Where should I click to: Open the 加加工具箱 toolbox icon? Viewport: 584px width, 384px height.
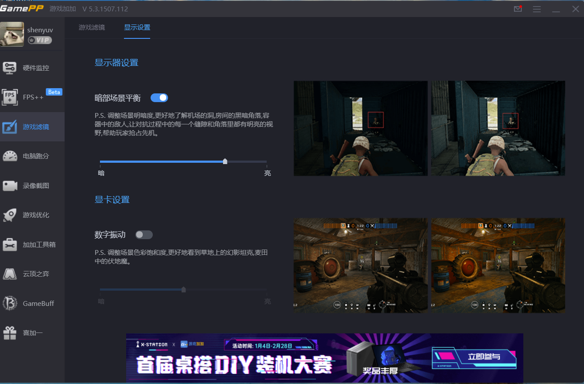click(10, 245)
